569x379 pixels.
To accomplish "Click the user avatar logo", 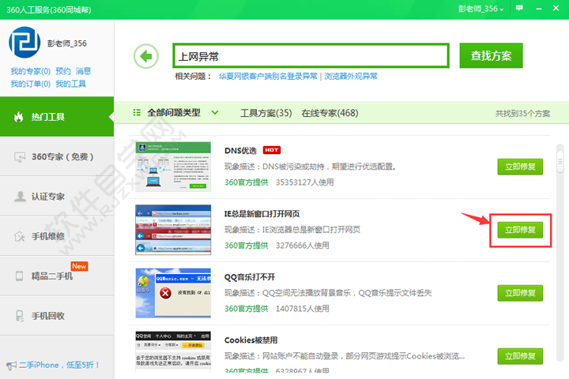I will 24,43.
